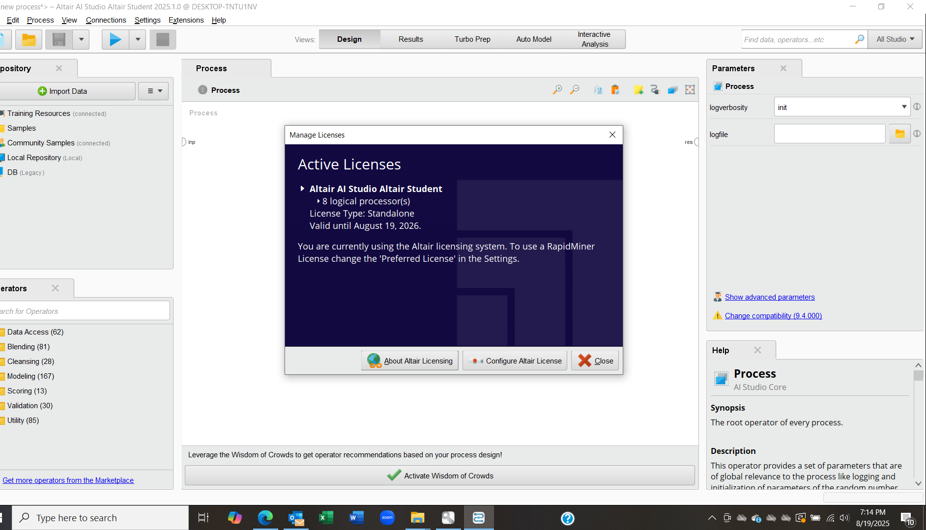Open the save options dropdown arrow
926x530 pixels.
(x=81, y=39)
